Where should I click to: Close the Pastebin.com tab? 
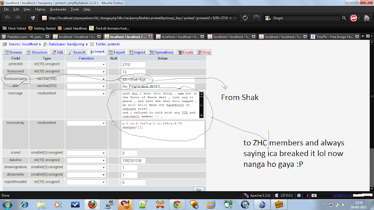tap(47, 36)
